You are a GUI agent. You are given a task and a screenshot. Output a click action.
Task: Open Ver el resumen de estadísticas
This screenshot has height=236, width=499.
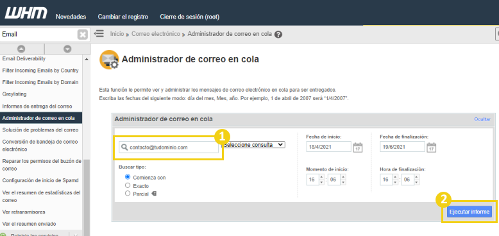pyautogui.click(x=41, y=196)
